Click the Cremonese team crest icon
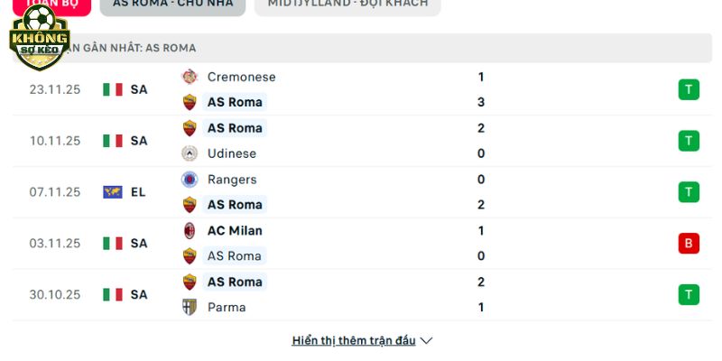The height and width of the screenshot is (361, 722). (190, 77)
